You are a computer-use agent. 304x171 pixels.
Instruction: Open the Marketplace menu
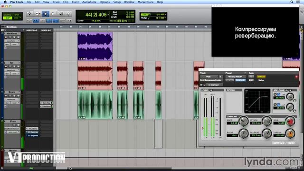(145, 2)
